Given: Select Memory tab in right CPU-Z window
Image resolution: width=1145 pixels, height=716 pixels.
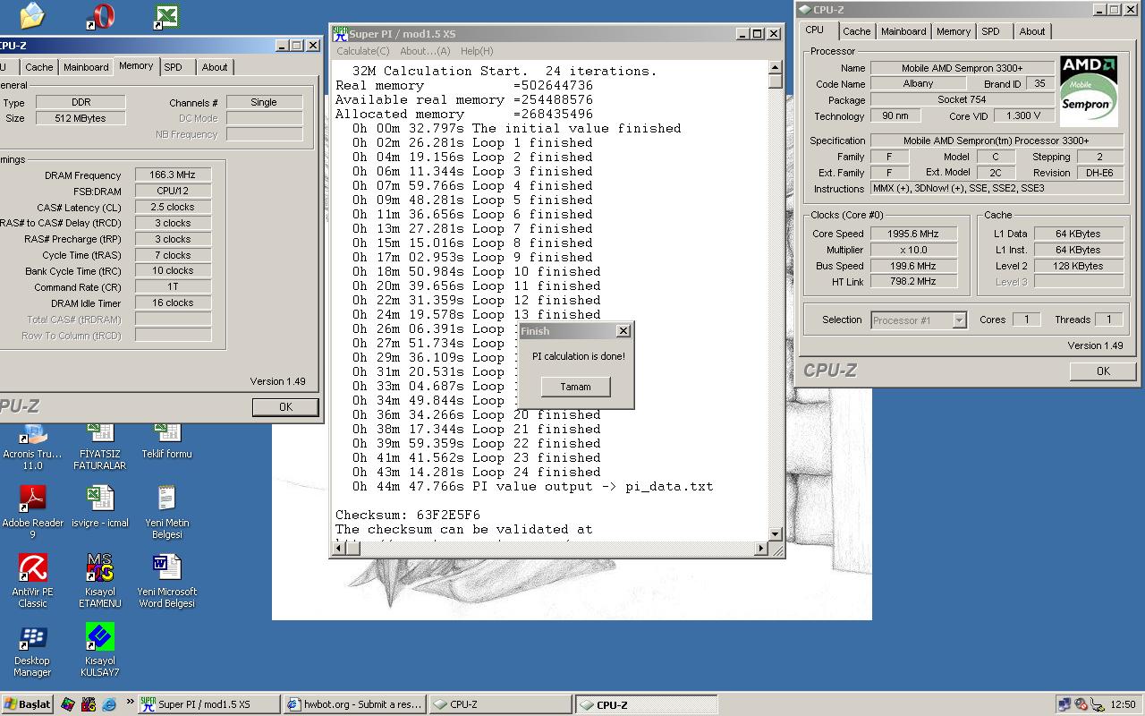Looking at the screenshot, I should (x=954, y=31).
